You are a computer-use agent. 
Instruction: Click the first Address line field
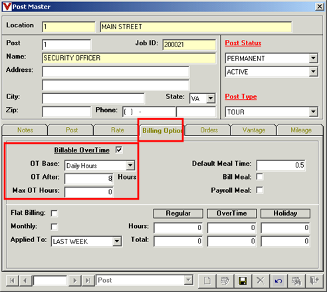point(116,72)
